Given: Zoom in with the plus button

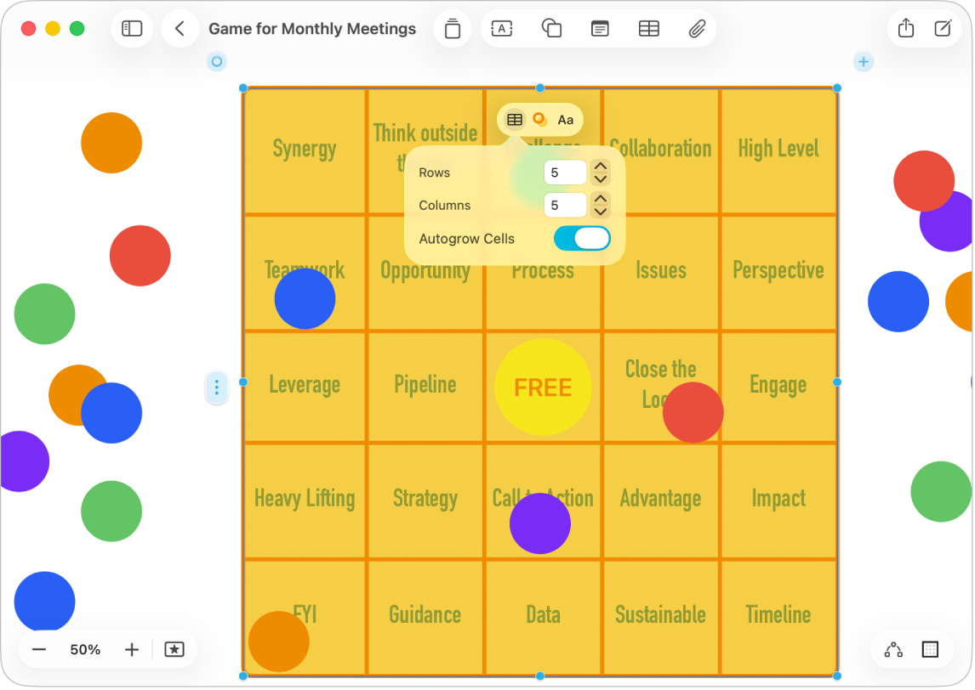Looking at the screenshot, I should click(x=131, y=649).
